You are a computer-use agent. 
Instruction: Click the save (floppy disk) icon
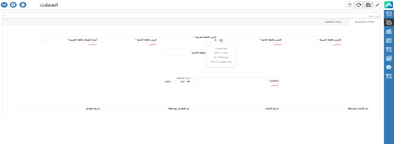[368, 5]
